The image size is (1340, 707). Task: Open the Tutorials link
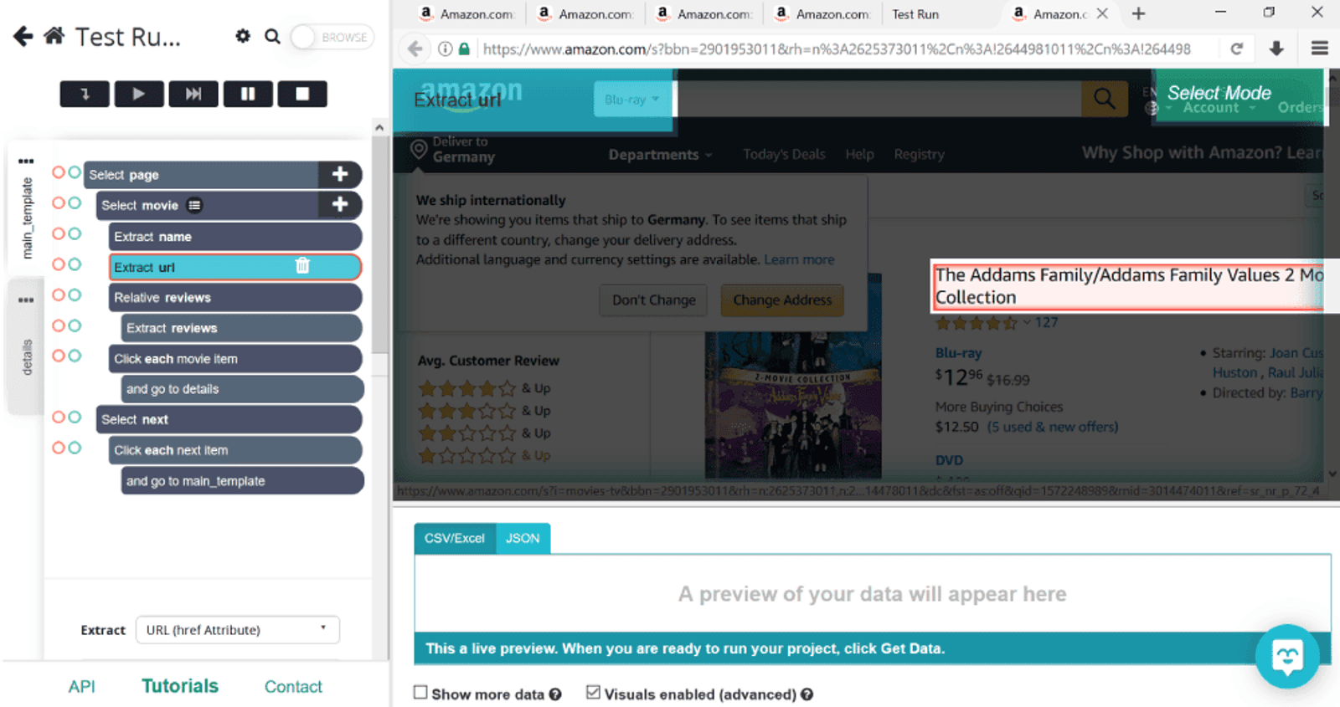click(180, 686)
